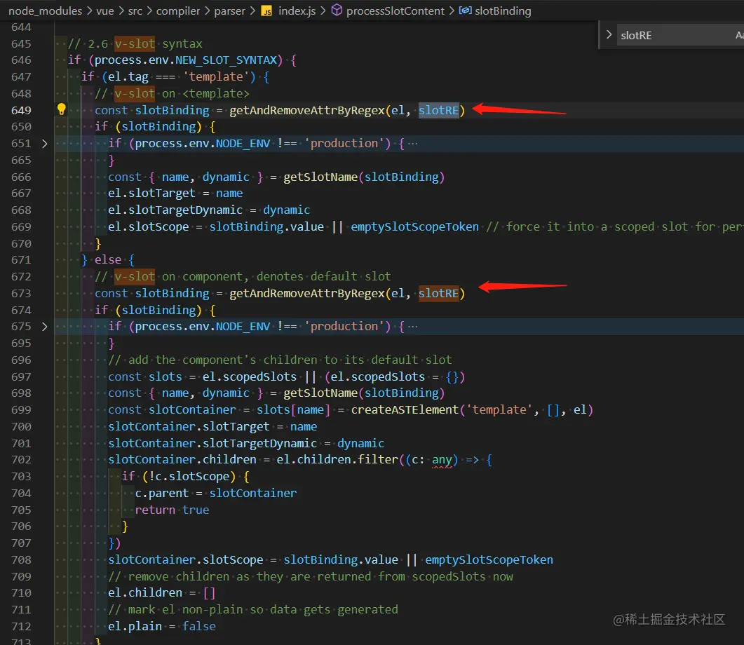This screenshot has height=645, width=744.
Task: Click NEW_SLOT_SYNTAX on line 646
Action: pyautogui.click(x=226, y=60)
